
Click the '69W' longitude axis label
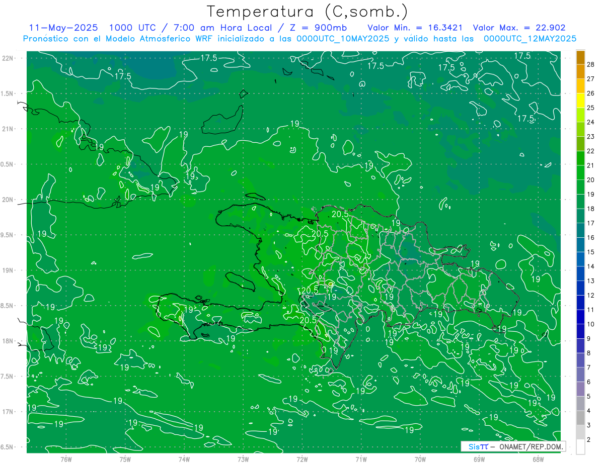(x=479, y=459)
